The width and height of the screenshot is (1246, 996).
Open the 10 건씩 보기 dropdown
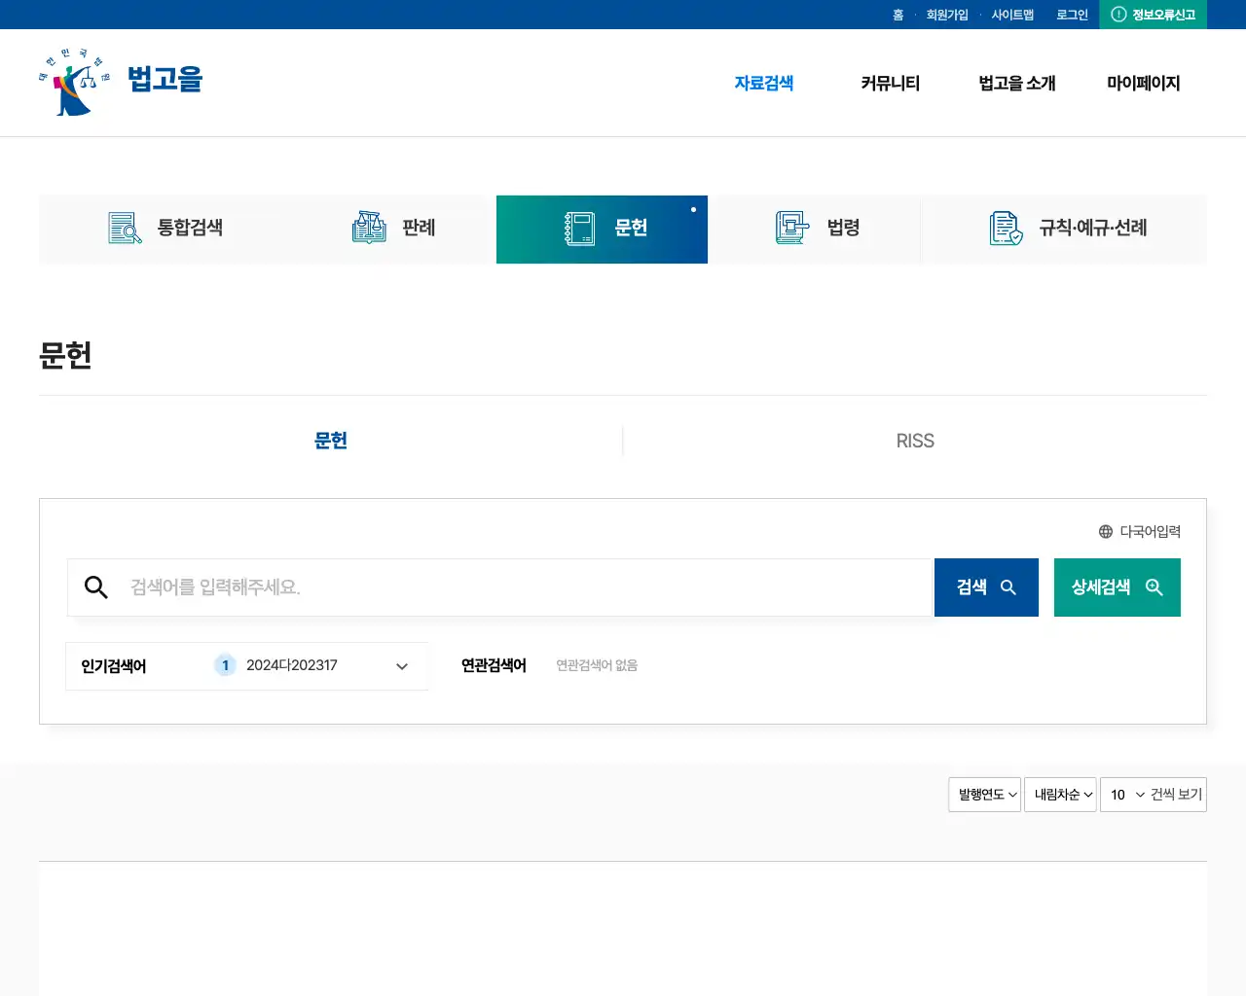pos(1153,795)
